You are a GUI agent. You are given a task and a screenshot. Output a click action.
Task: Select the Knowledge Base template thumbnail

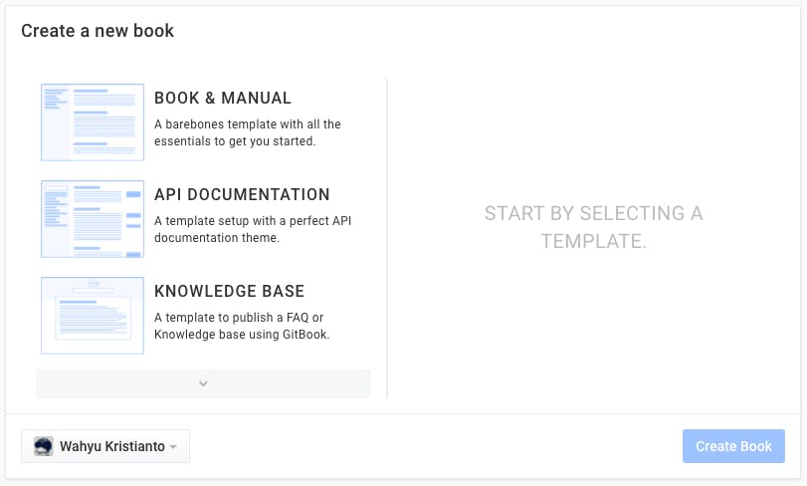pyautogui.click(x=93, y=316)
